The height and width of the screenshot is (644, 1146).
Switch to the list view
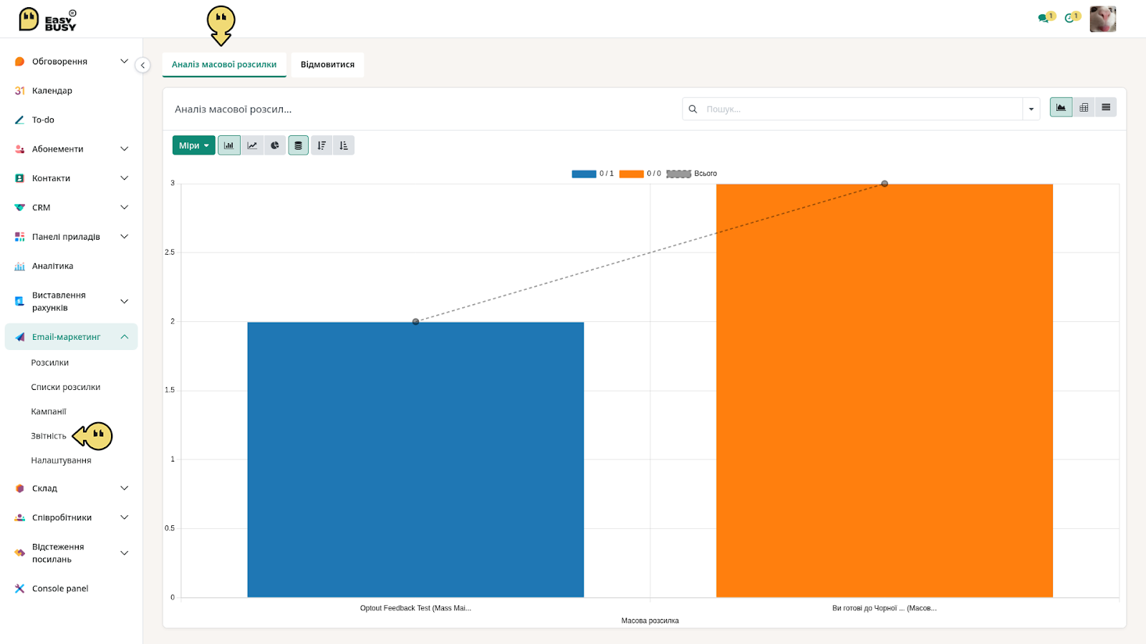click(1106, 107)
